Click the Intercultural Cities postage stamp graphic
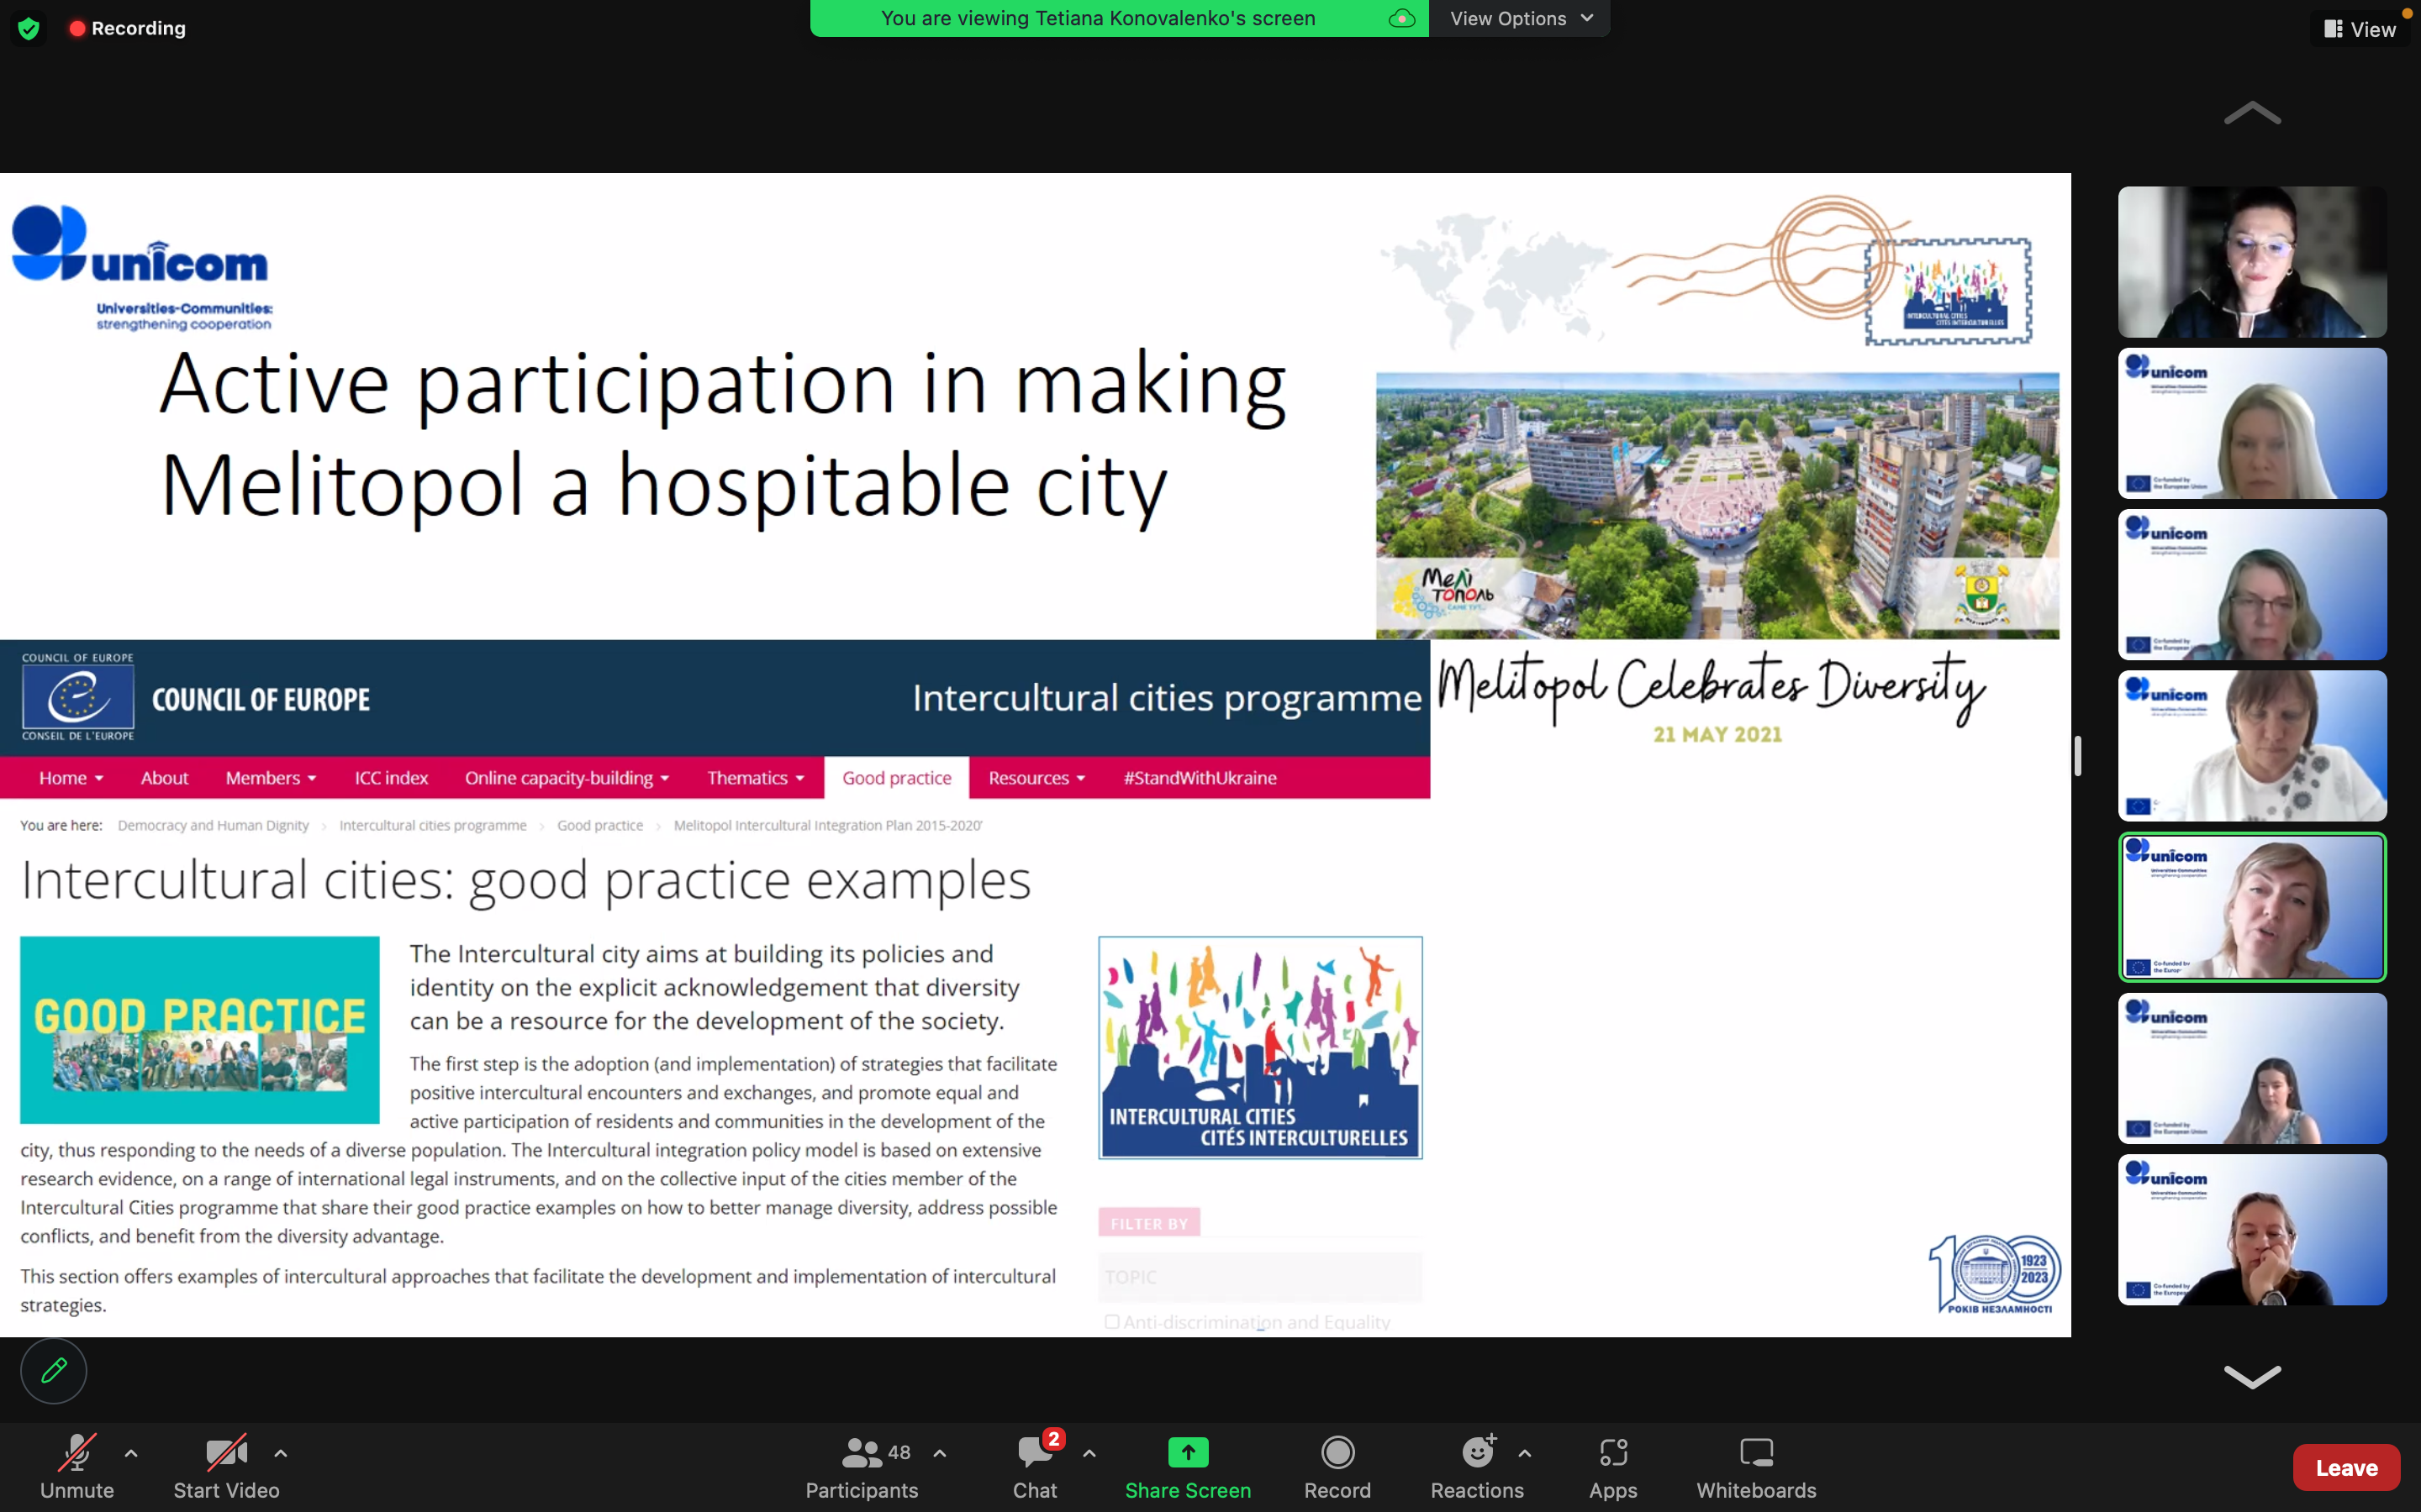This screenshot has width=2421, height=1512. [x=1948, y=291]
